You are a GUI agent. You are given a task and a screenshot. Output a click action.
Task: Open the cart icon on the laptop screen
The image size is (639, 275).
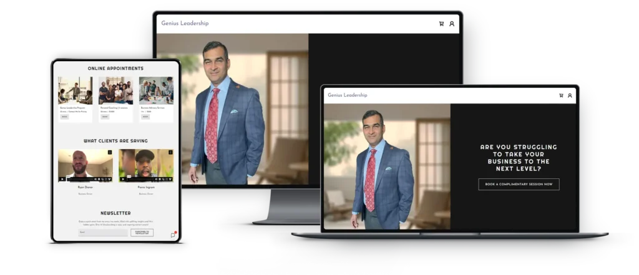click(x=561, y=95)
